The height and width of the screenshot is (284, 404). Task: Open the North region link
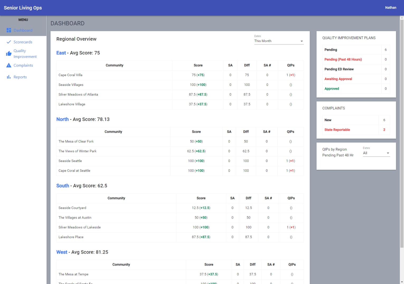click(62, 119)
